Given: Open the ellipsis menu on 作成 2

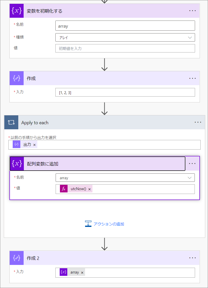Looking at the screenshot, I should 193,258.
